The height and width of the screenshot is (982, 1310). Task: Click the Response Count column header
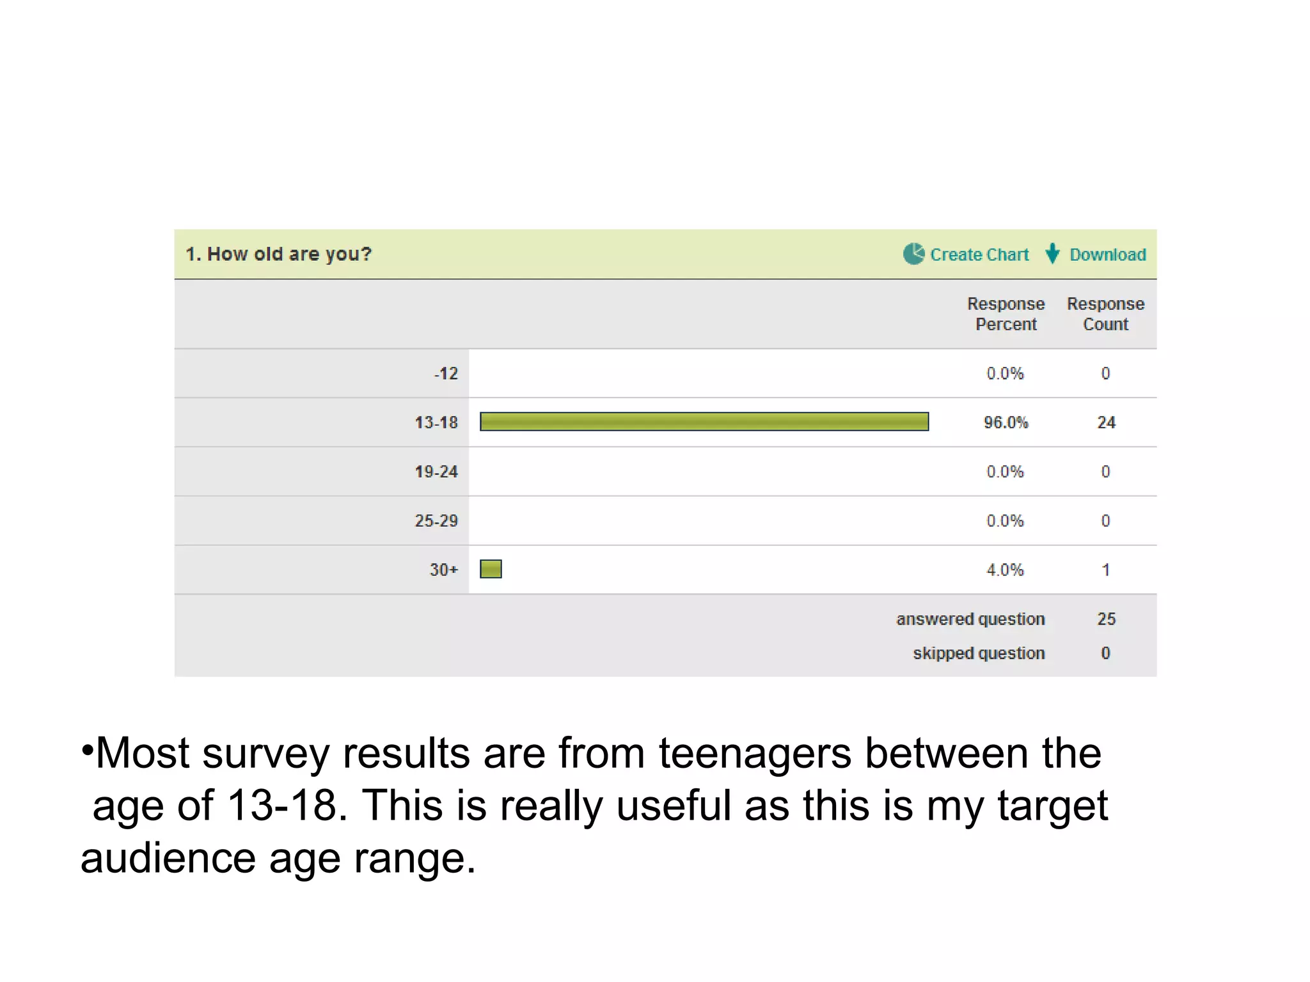[x=1105, y=314]
